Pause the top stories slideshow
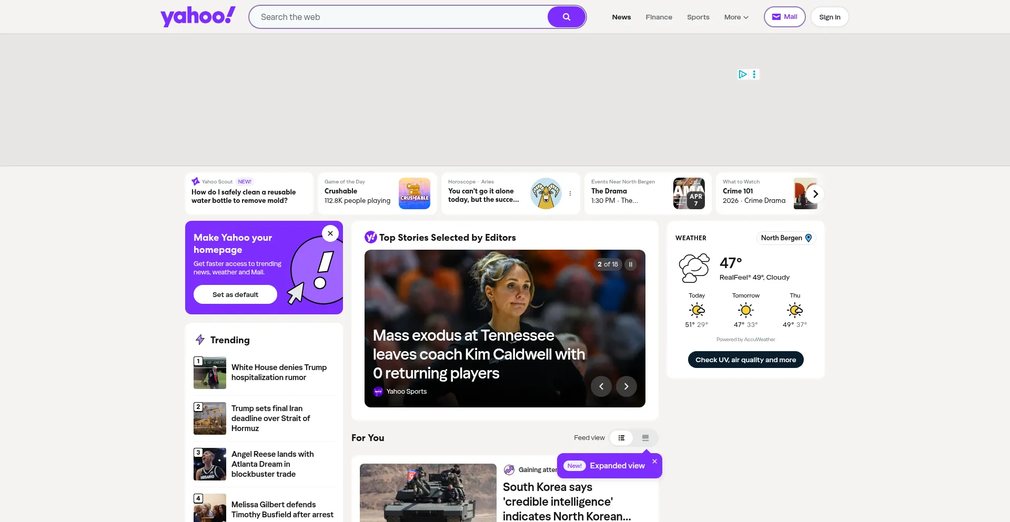 [631, 264]
